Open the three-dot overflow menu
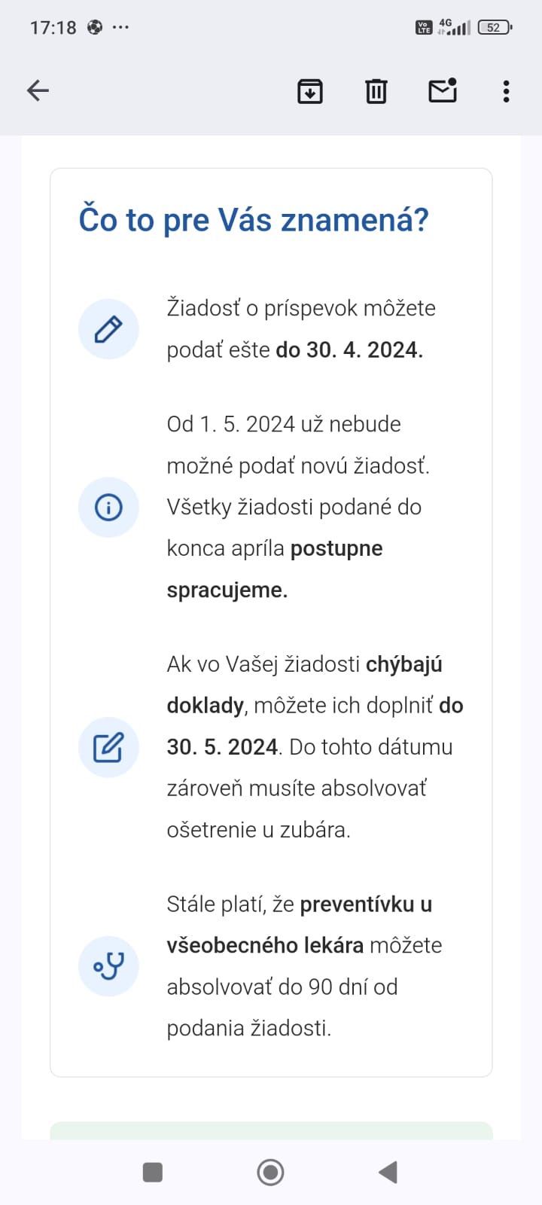This screenshot has width=542, height=1205. click(x=506, y=91)
